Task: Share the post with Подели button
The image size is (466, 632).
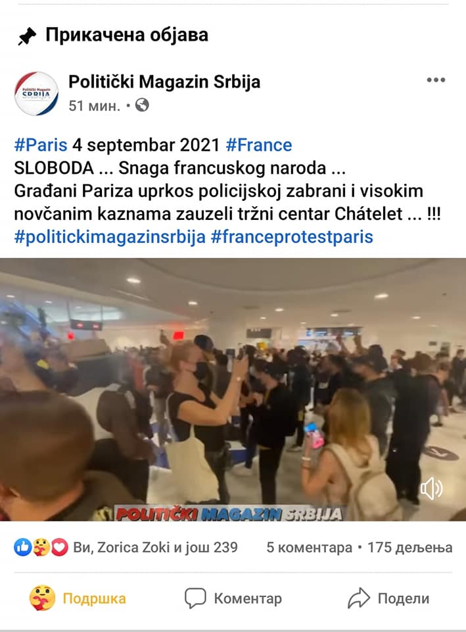Action: (388, 598)
